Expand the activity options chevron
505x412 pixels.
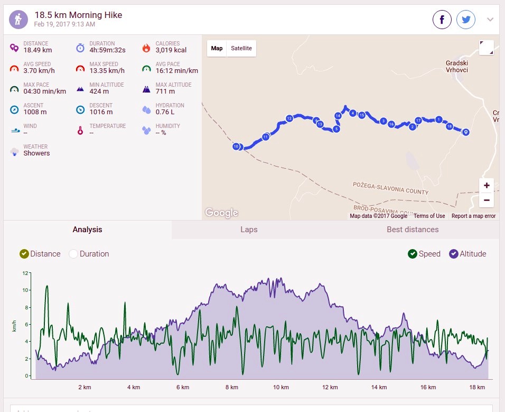point(490,20)
